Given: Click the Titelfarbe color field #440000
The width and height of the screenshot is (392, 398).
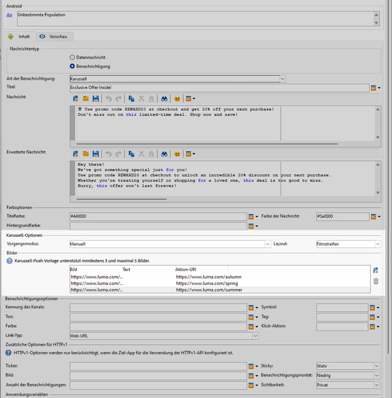Looking at the screenshot, I should coord(157,216).
